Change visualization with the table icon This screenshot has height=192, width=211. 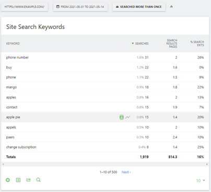coord(18,180)
